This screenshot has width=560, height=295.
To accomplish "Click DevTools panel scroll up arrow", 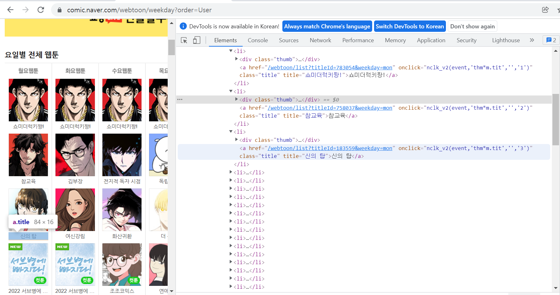I will [556, 51].
